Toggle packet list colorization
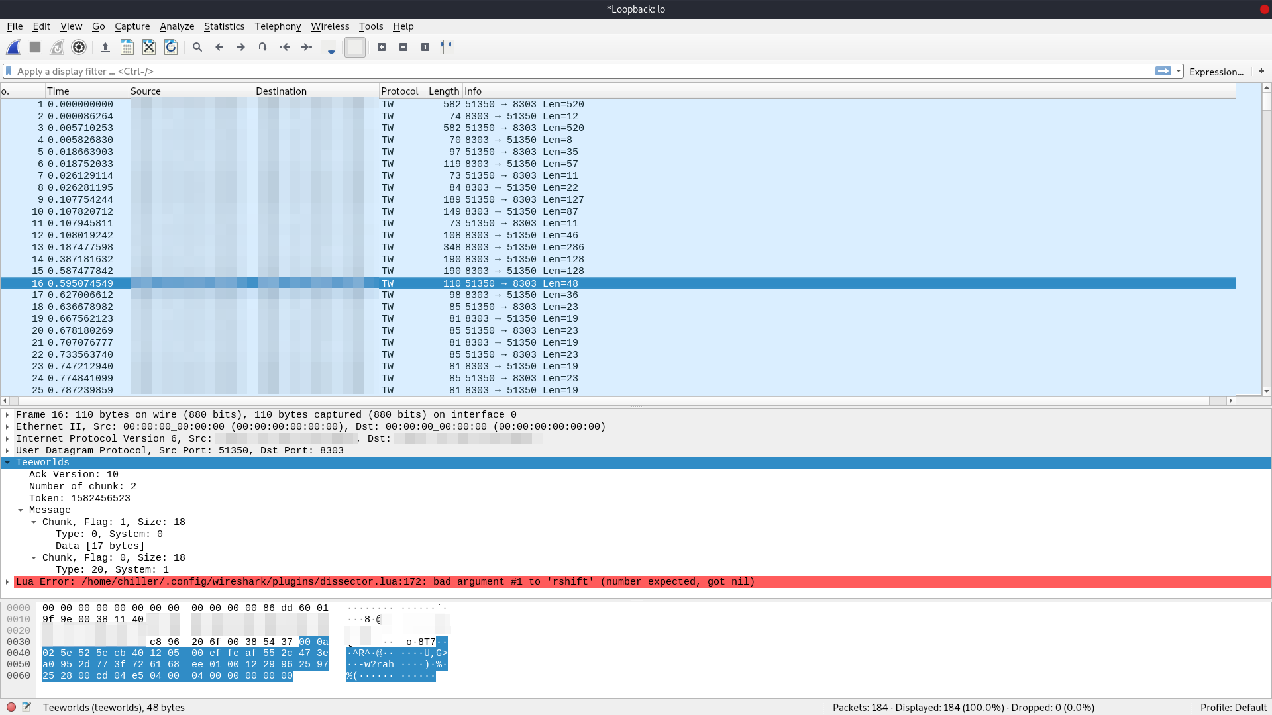This screenshot has width=1272, height=715. click(355, 47)
